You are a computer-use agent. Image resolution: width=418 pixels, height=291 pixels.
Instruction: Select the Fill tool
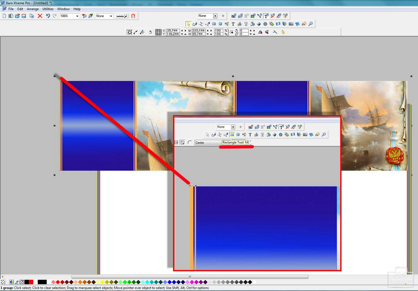coord(239,24)
